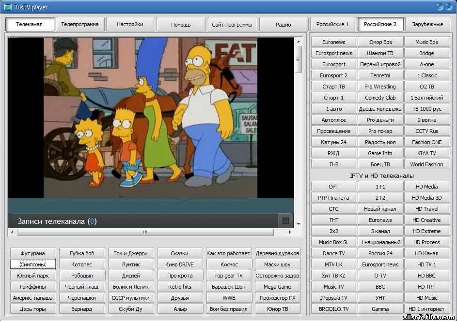Select the Российские 2 channel list
This screenshot has height=322, width=457.
[380, 24]
